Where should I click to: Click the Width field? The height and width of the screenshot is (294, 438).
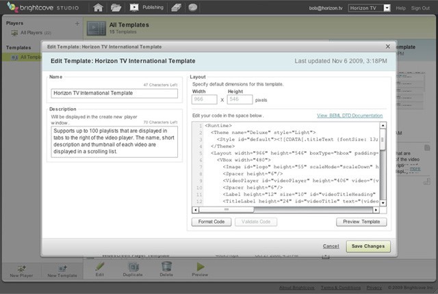tap(205, 99)
